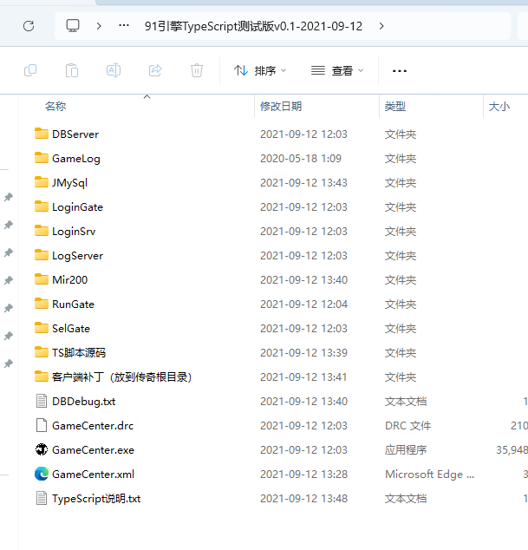This screenshot has height=550, width=528.
Task: Click the Share icon in toolbar
Action: coord(155,70)
